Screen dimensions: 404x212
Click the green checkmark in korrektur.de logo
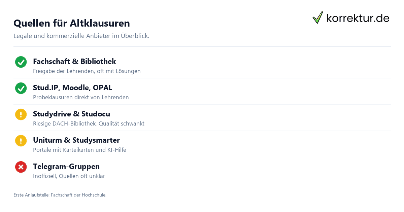(318, 17)
